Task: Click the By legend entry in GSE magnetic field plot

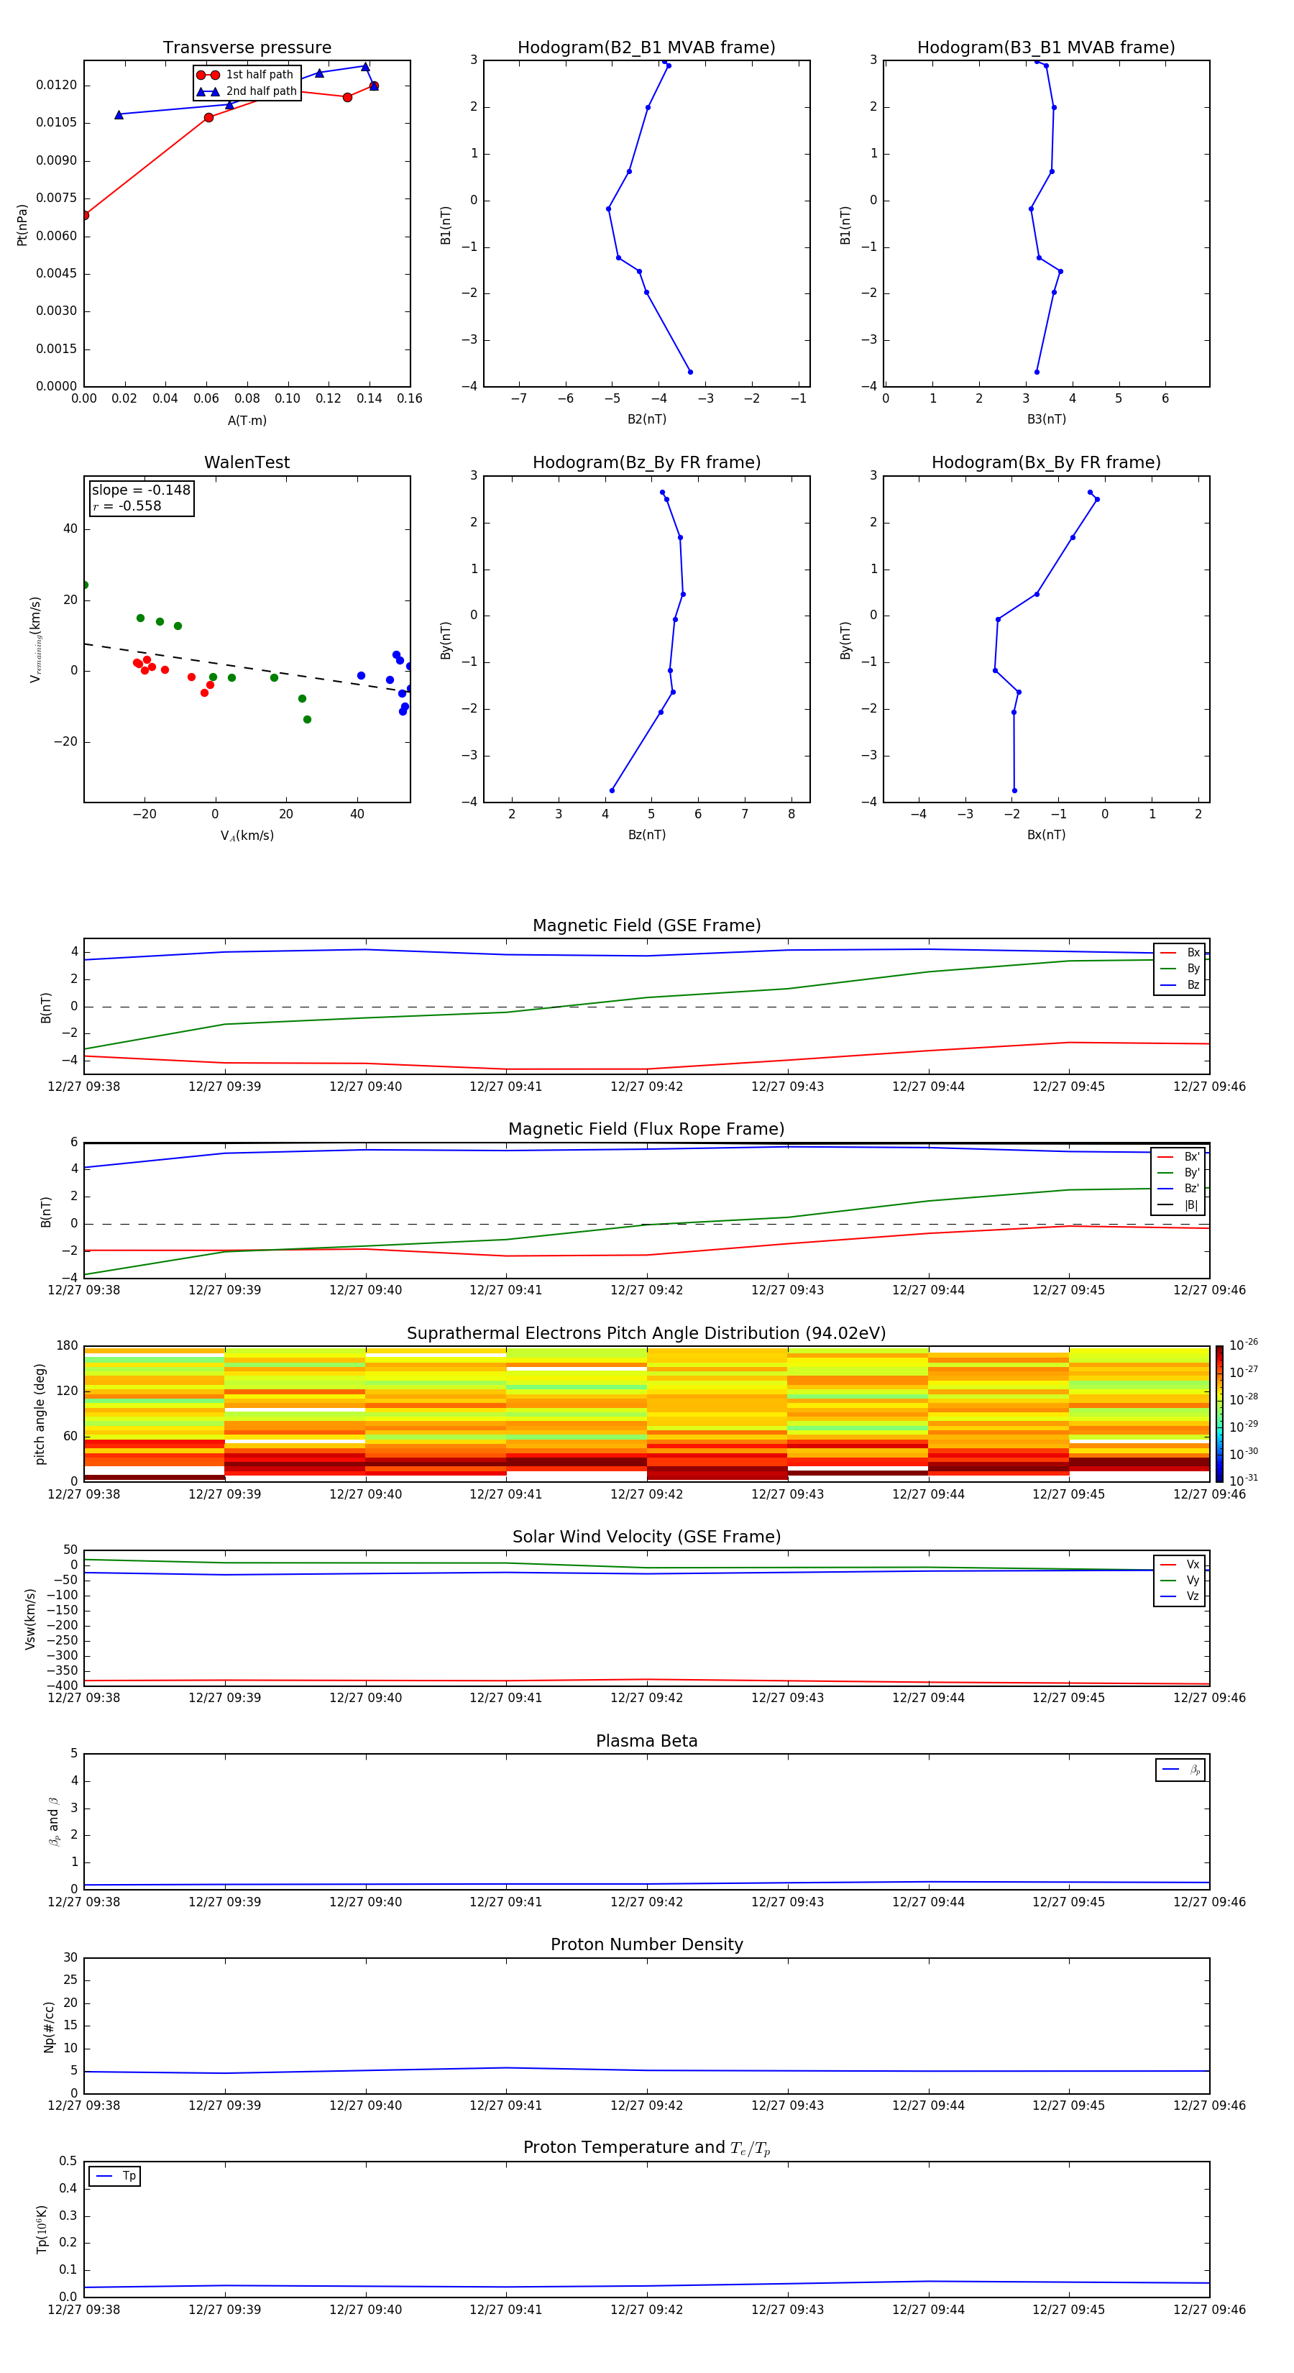Action: 1180,968
